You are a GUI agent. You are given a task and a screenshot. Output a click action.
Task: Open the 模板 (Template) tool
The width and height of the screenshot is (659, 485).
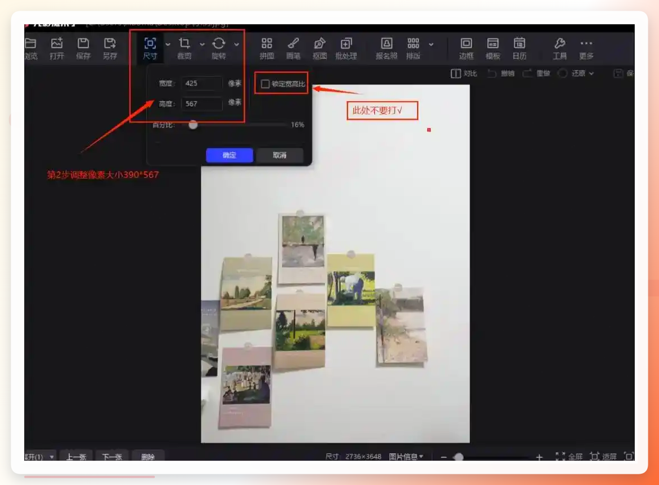point(493,49)
